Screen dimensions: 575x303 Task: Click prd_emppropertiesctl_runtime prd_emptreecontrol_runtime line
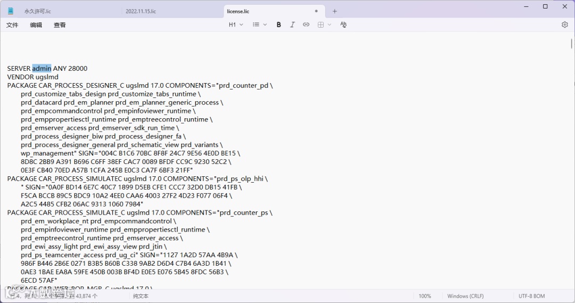(x=116, y=119)
